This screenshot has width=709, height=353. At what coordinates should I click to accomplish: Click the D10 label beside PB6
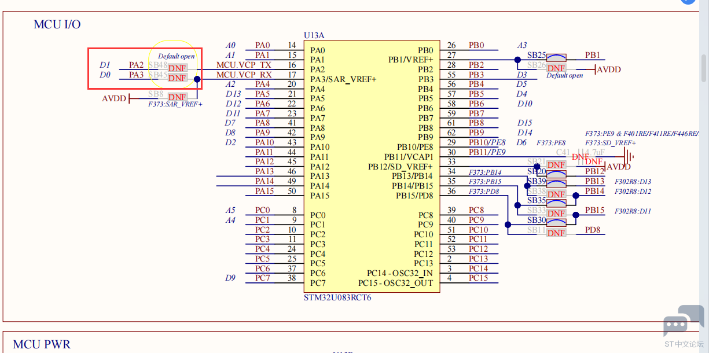[525, 104]
